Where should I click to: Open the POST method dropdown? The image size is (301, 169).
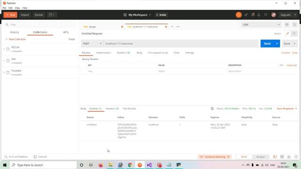(x=92, y=44)
